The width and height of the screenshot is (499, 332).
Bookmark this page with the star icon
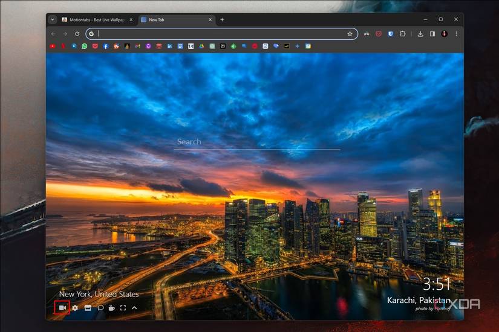coord(350,34)
